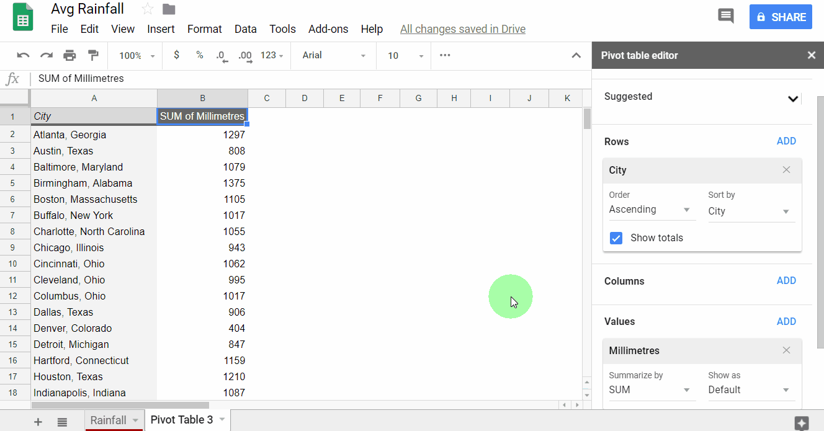824x431 pixels.
Task: Open the Pivot Table 3 tab dropdown arrow
Action: pos(222,420)
